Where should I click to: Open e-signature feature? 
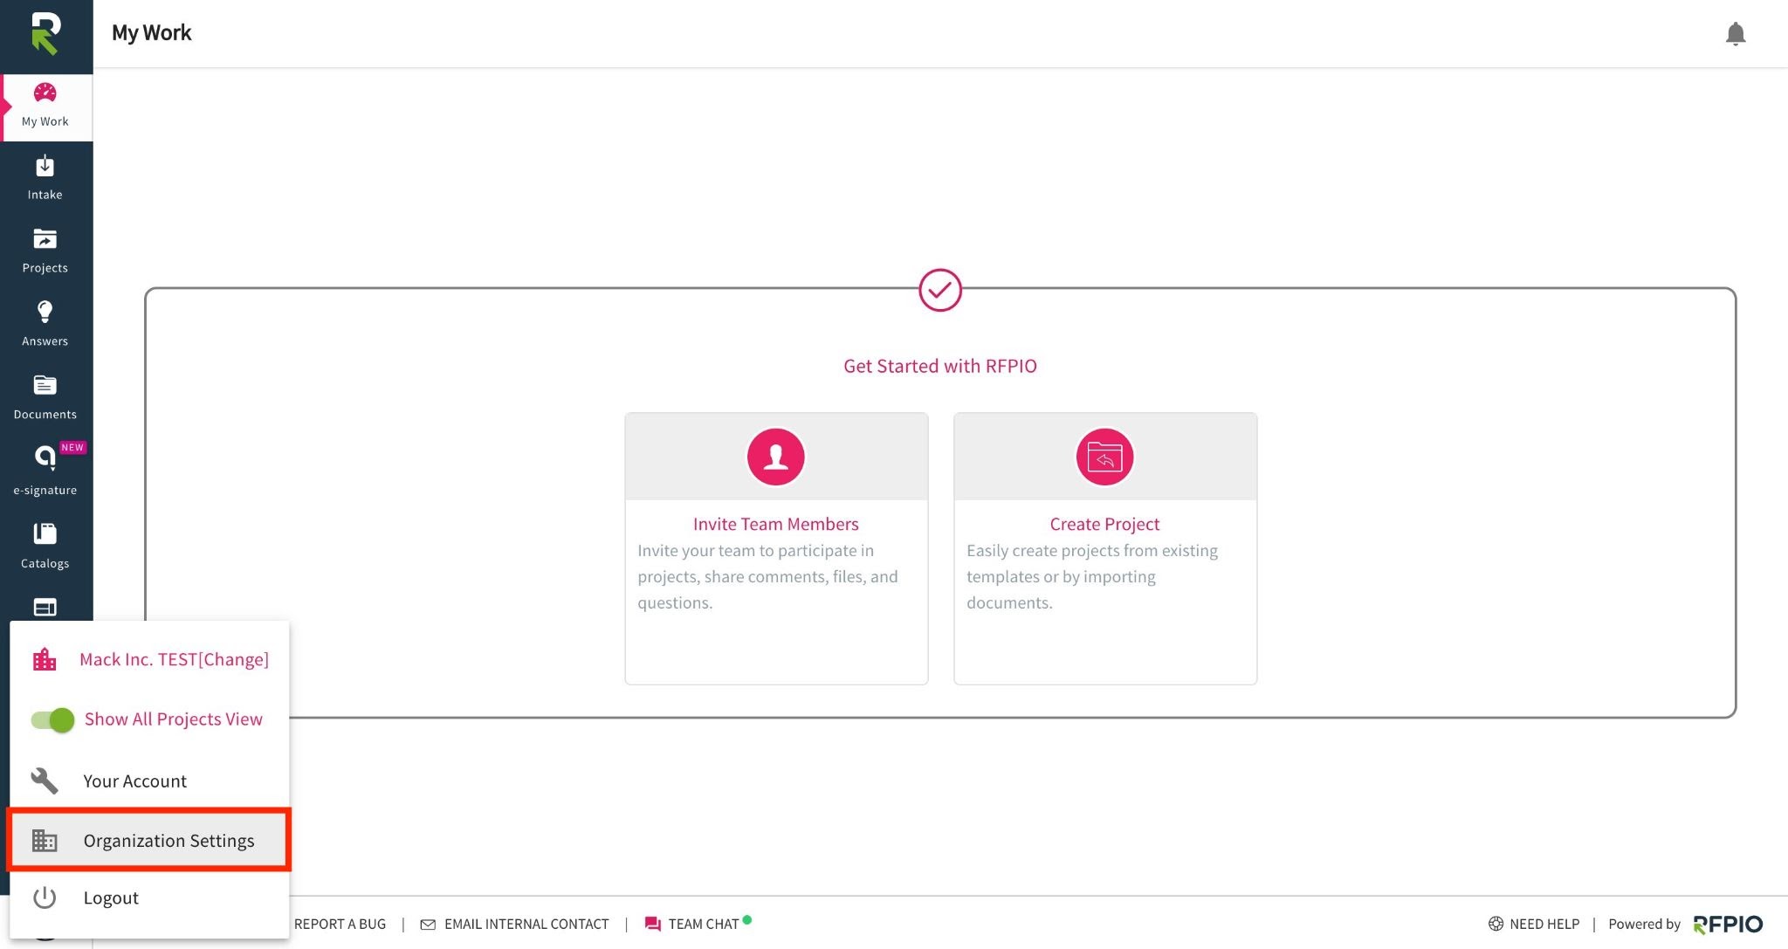[45, 471]
